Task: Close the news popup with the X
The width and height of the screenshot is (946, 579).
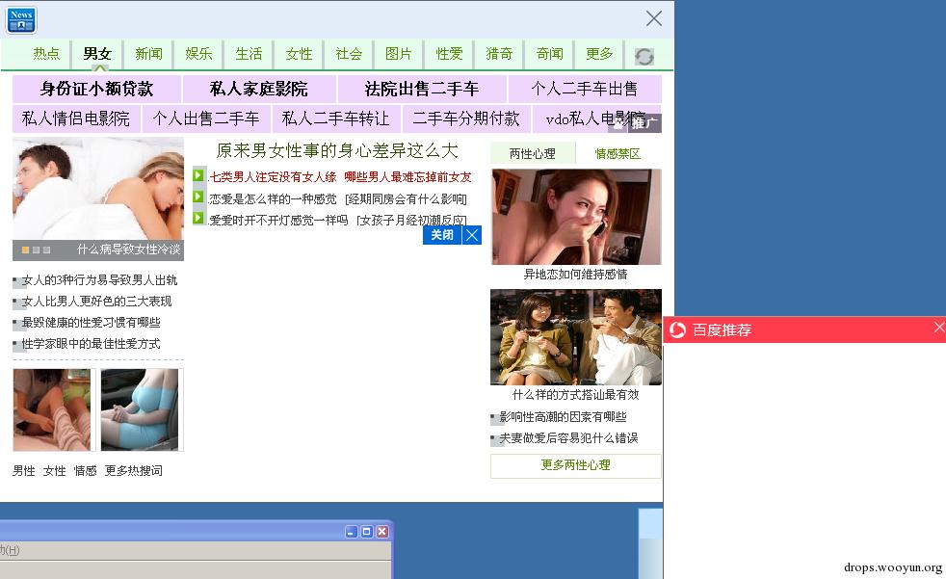Action: coord(654,18)
